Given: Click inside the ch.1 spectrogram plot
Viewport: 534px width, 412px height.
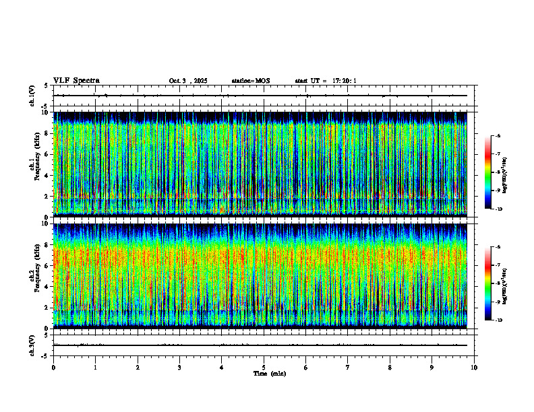Looking at the screenshot, I should pyautogui.click(x=260, y=164).
